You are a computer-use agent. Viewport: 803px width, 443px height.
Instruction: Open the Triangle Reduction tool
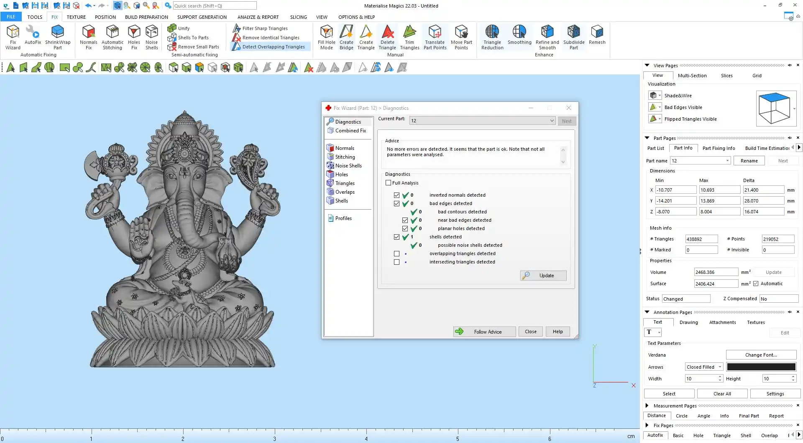coord(492,37)
